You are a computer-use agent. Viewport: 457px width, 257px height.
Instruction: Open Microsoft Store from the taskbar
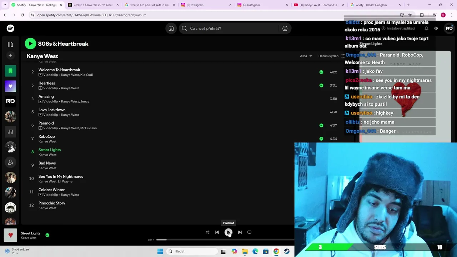click(266, 251)
